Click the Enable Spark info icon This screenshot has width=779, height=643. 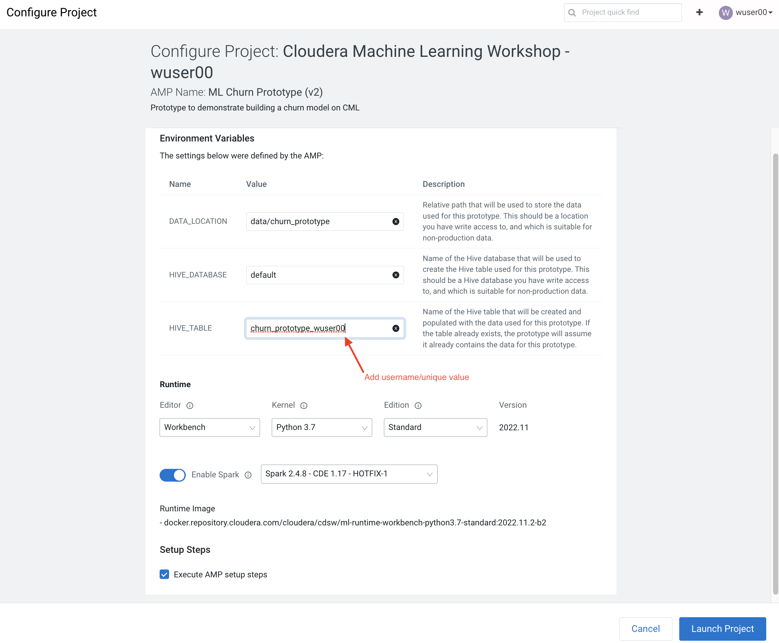[248, 475]
